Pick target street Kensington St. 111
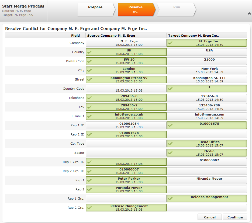Image resolution: width=252 pixels, height=223 pixels. coord(206,79)
